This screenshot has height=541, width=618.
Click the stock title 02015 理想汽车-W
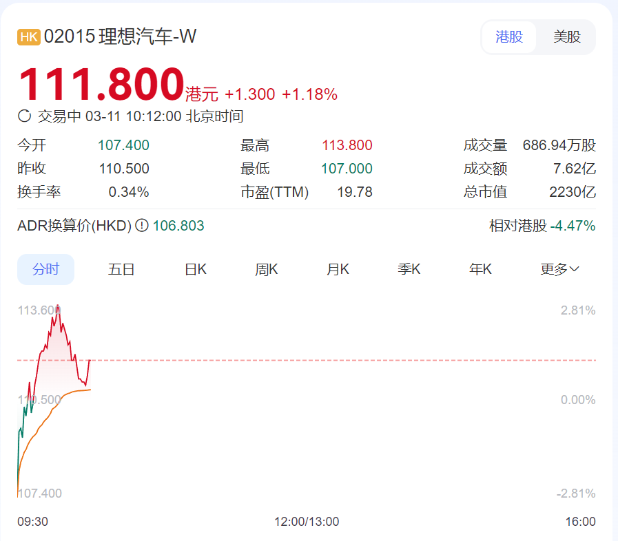click(x=120, y=36)
